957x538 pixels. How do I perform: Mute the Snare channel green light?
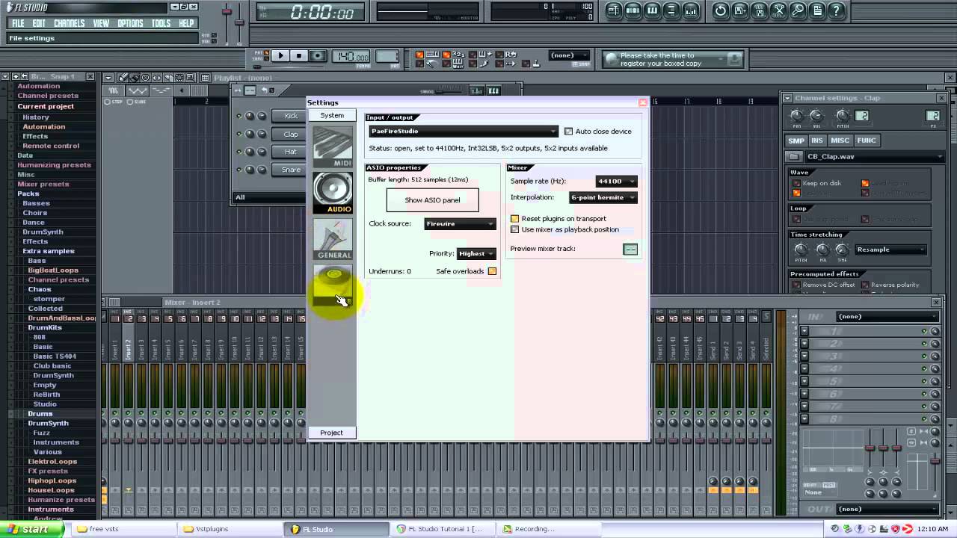239,170
